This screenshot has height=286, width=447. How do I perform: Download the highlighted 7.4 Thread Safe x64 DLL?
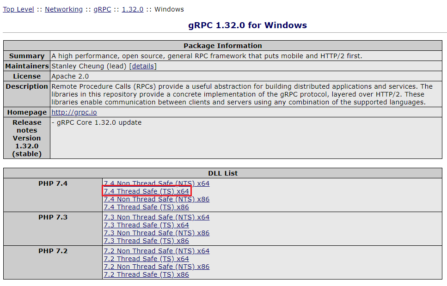click(x=147, y=191)
